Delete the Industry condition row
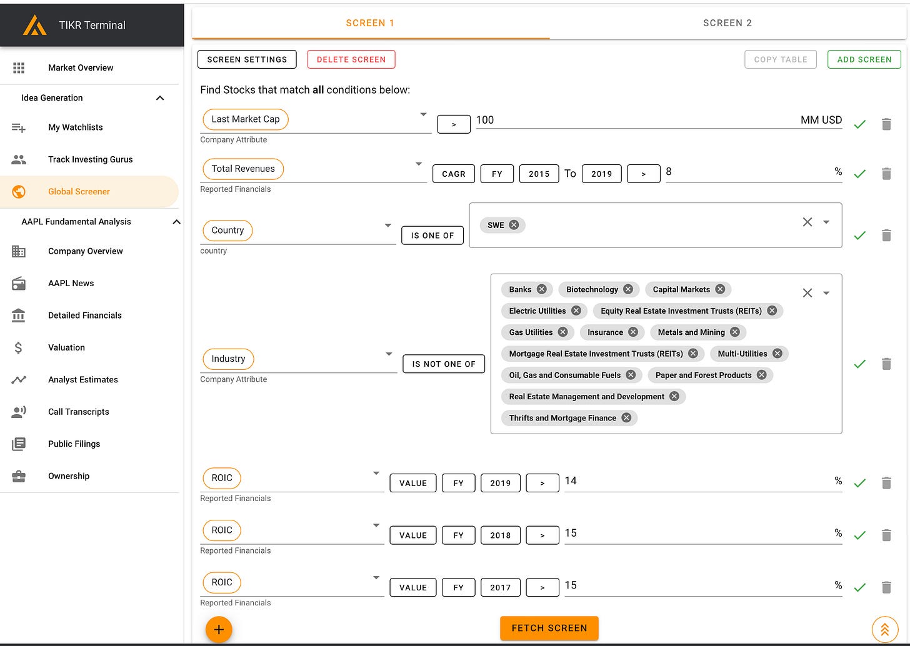910x646 pixels. tap(886, 364)
